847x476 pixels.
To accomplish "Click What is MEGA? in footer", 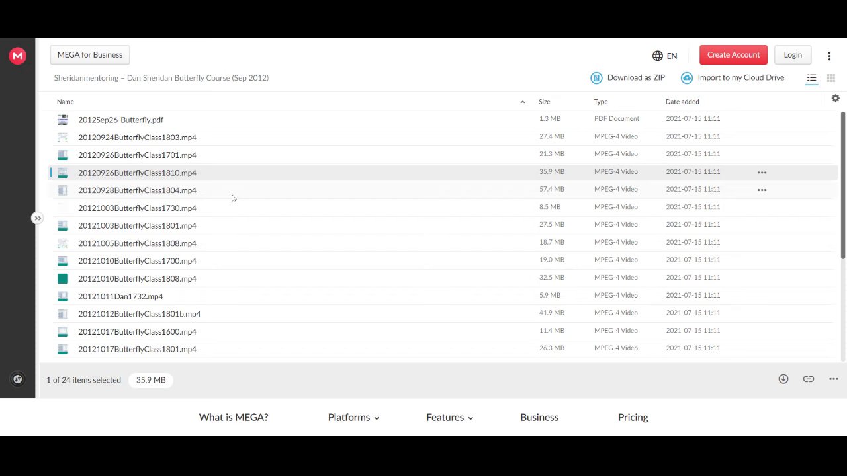I will [x=234, y=417].
